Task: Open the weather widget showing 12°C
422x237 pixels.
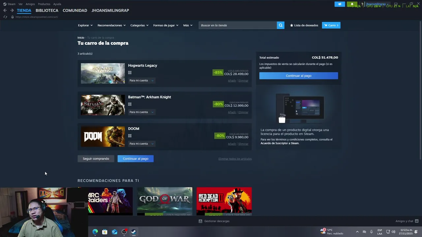Action: click(332, 232)
